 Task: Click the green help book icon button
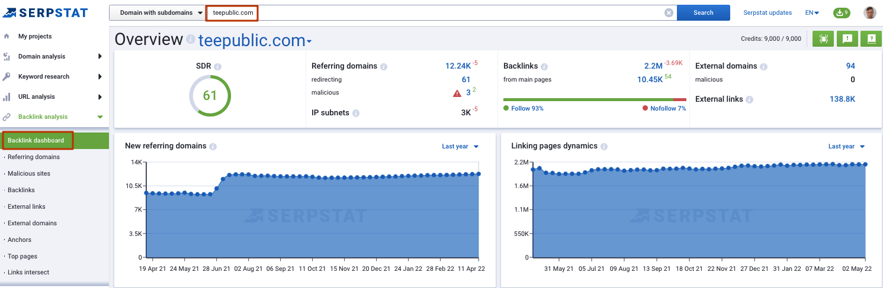coord(871,38)
